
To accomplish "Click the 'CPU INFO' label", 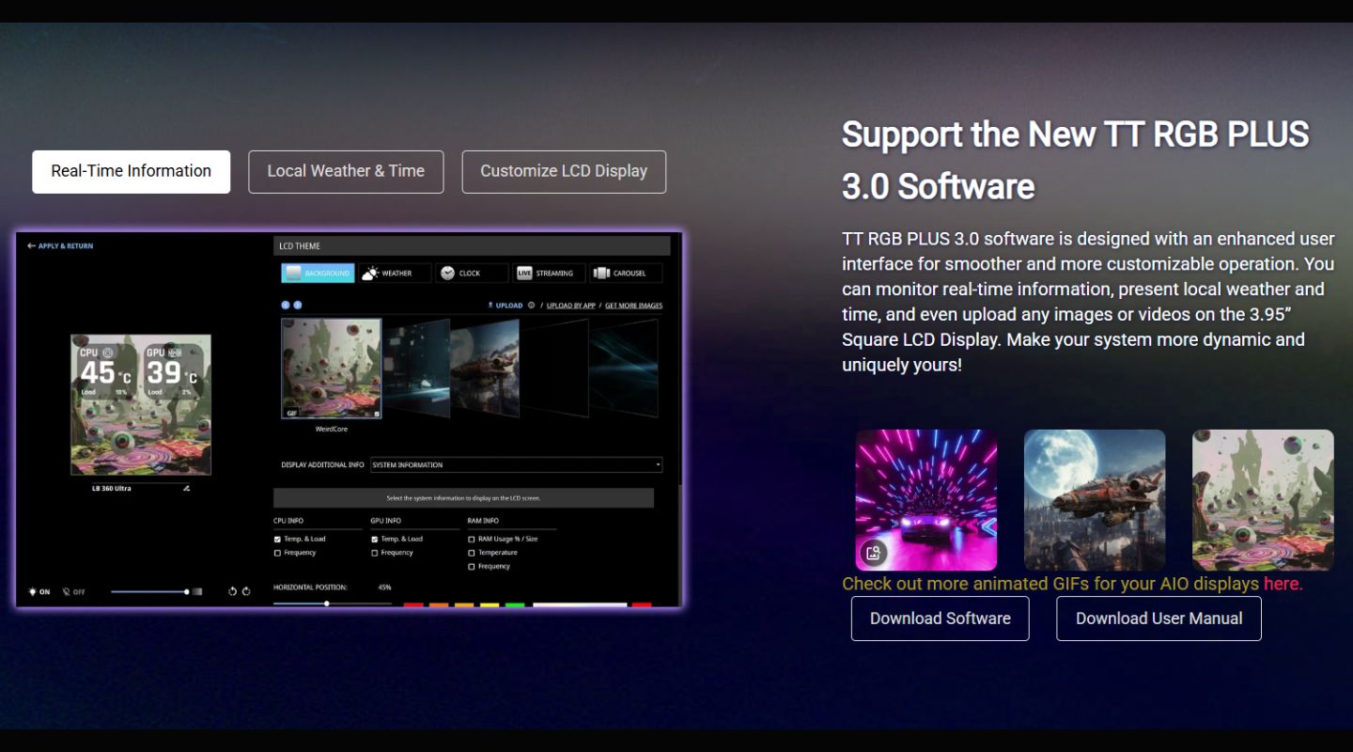I will point(288,521).
